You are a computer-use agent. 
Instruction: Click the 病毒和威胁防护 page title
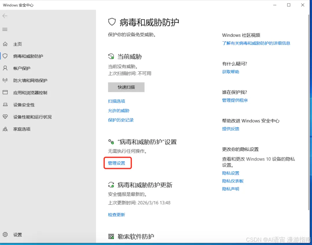149,22
